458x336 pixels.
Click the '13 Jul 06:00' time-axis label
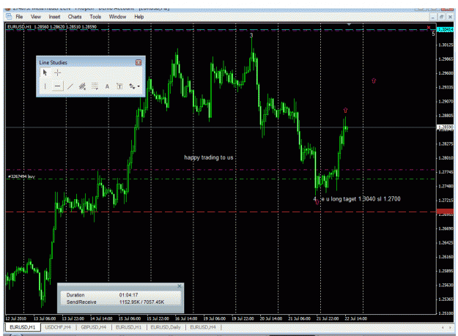(45, 318)
